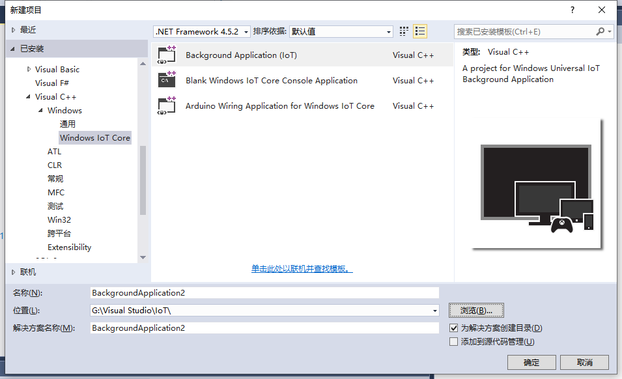
Task: Close the 新建项目 dialog
Action: 602,10
